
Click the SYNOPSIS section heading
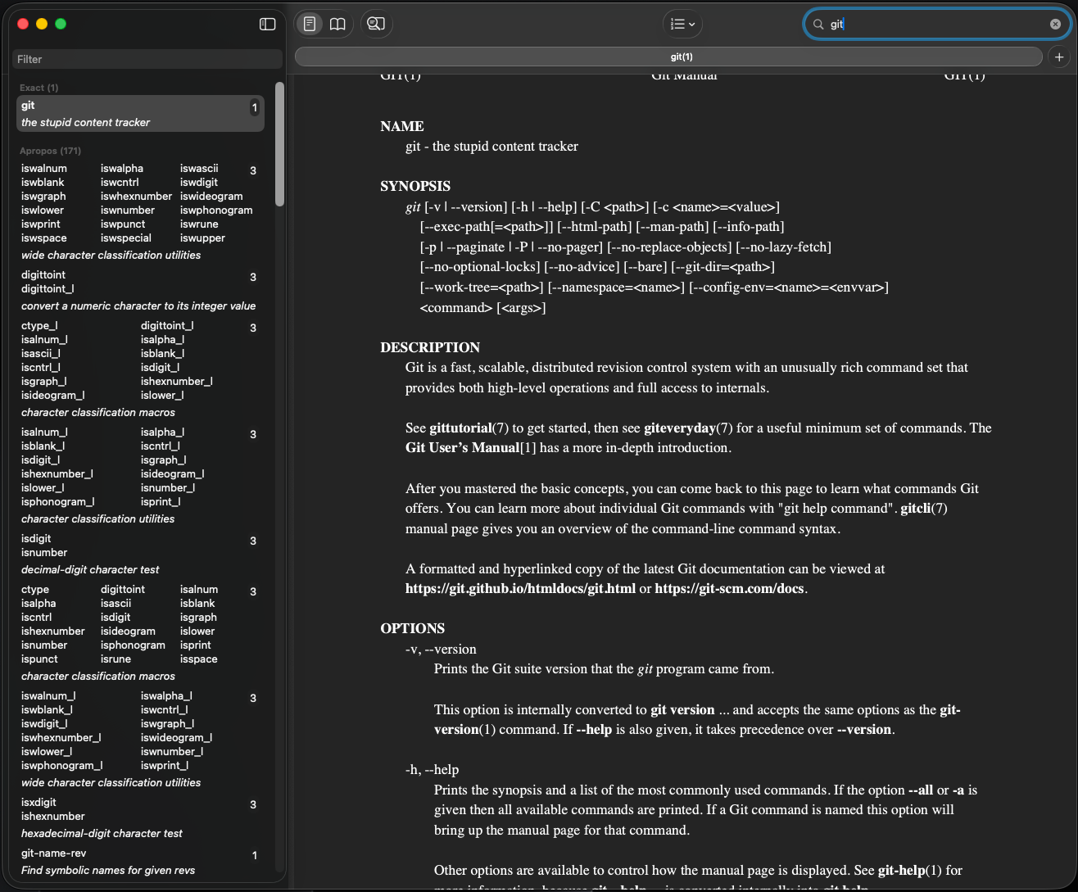coord(415,186)
